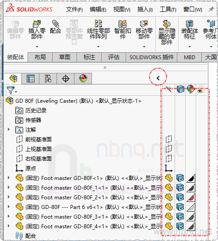
Task: Open the ConfigurationManager tab icon
Action: [x=48, y=79]
